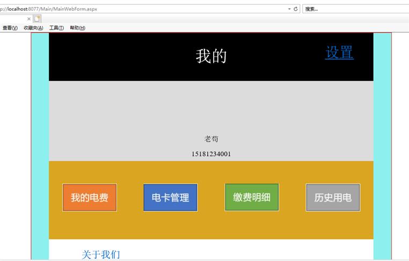Focus the 搜索 search box
The image size is (409, 261).
click(356, 9)
